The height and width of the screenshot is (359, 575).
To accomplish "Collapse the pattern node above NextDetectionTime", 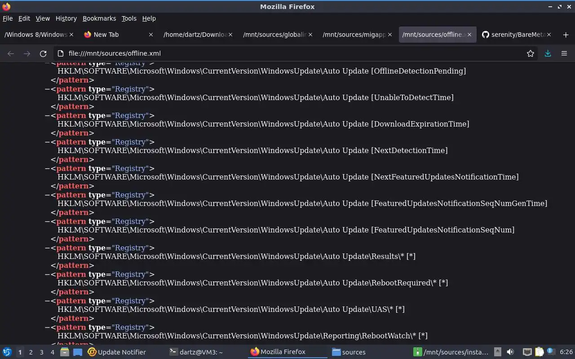I will click(x=47, y=142).
